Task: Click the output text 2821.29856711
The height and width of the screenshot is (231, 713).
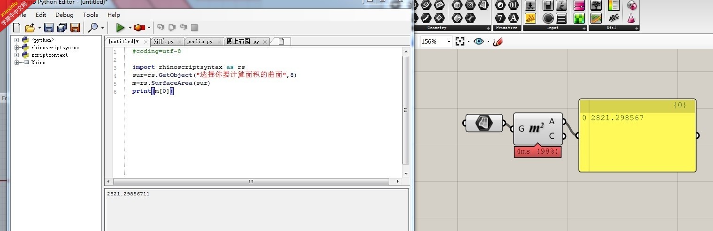Action: tap(128, 194)
